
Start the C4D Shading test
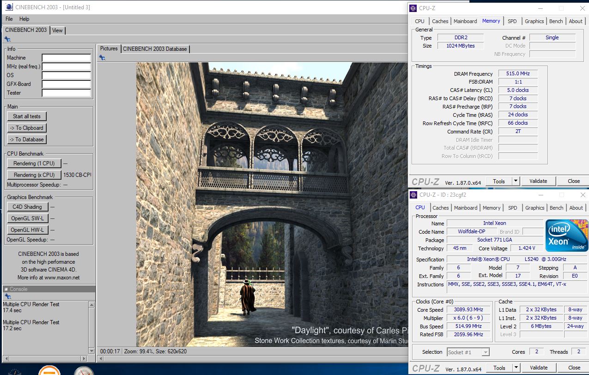click(27, 207)
